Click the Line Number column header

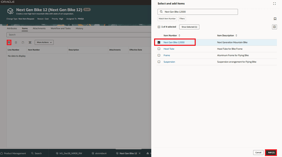point(13,50)
